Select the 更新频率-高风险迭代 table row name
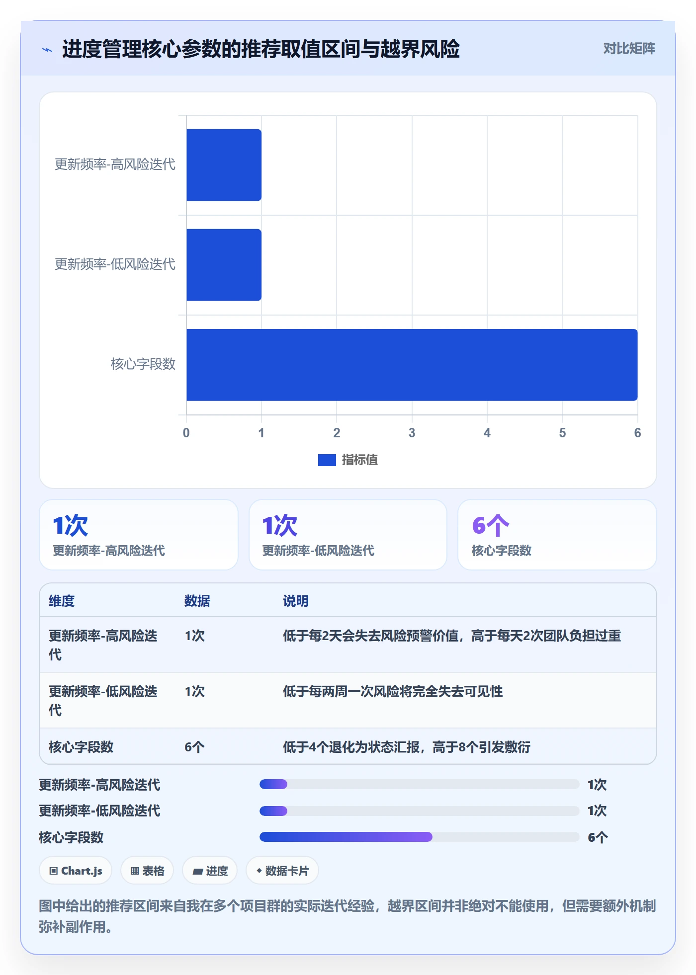The image size is (696, 975). click(x=103, y=645)
